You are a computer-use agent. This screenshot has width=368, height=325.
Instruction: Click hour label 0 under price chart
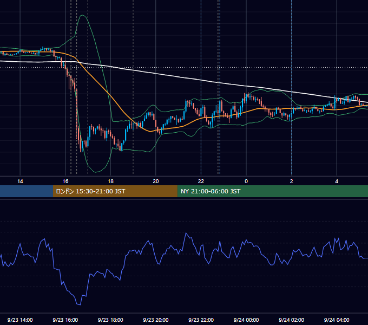246,181
